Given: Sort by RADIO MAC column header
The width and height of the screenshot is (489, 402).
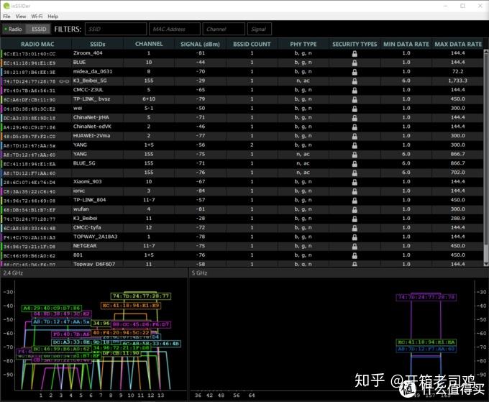Looking at the screenshot, I should click(x=37, y=45).
